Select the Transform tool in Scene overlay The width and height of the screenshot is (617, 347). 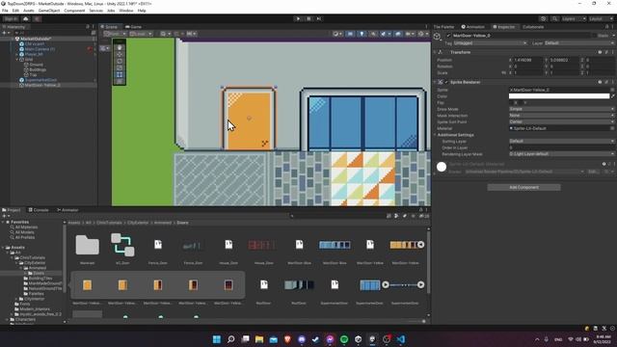tap(120, 81)
